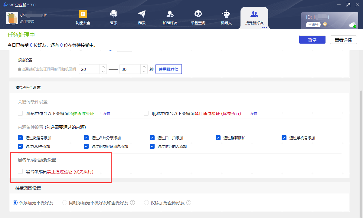Click the user avatar thumbnail
Viewport: 363px width, 218px height.
[12, 18]
